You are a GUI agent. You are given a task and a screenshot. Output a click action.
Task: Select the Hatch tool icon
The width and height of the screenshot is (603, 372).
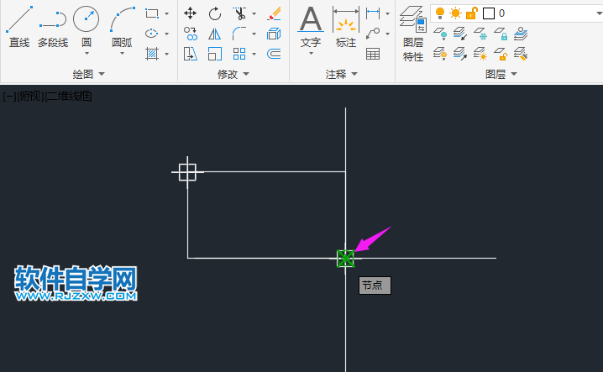pos(152,54)
